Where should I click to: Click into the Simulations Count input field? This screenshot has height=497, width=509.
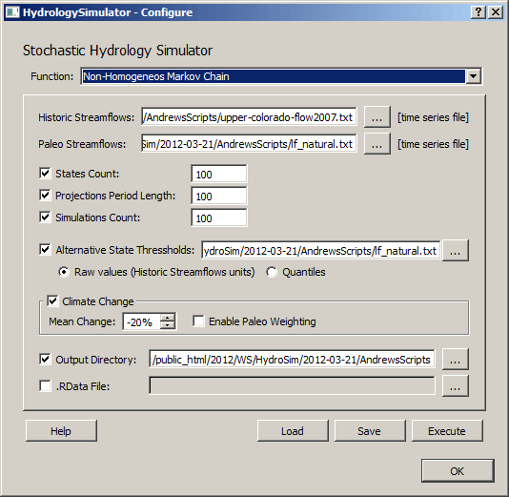219,217
